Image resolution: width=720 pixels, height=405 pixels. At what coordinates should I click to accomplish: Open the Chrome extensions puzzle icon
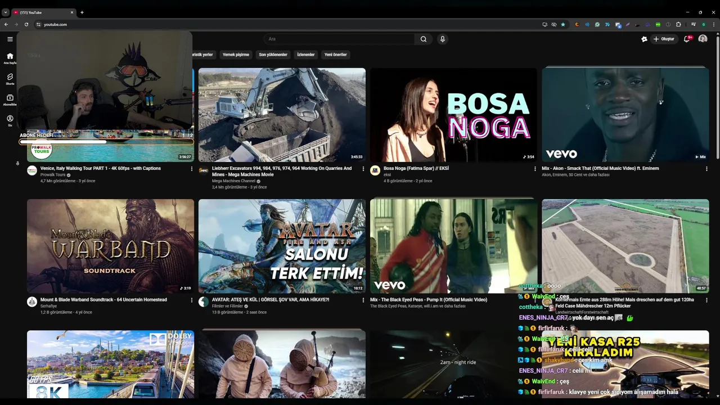678,24
